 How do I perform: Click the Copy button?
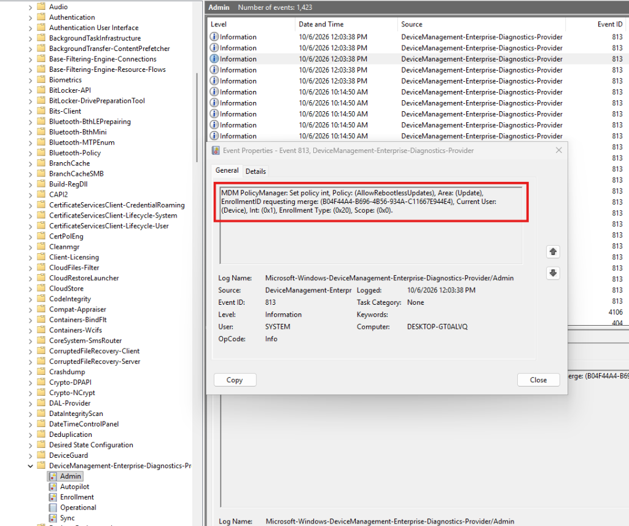pyautogui.click(x=235, y=380)
